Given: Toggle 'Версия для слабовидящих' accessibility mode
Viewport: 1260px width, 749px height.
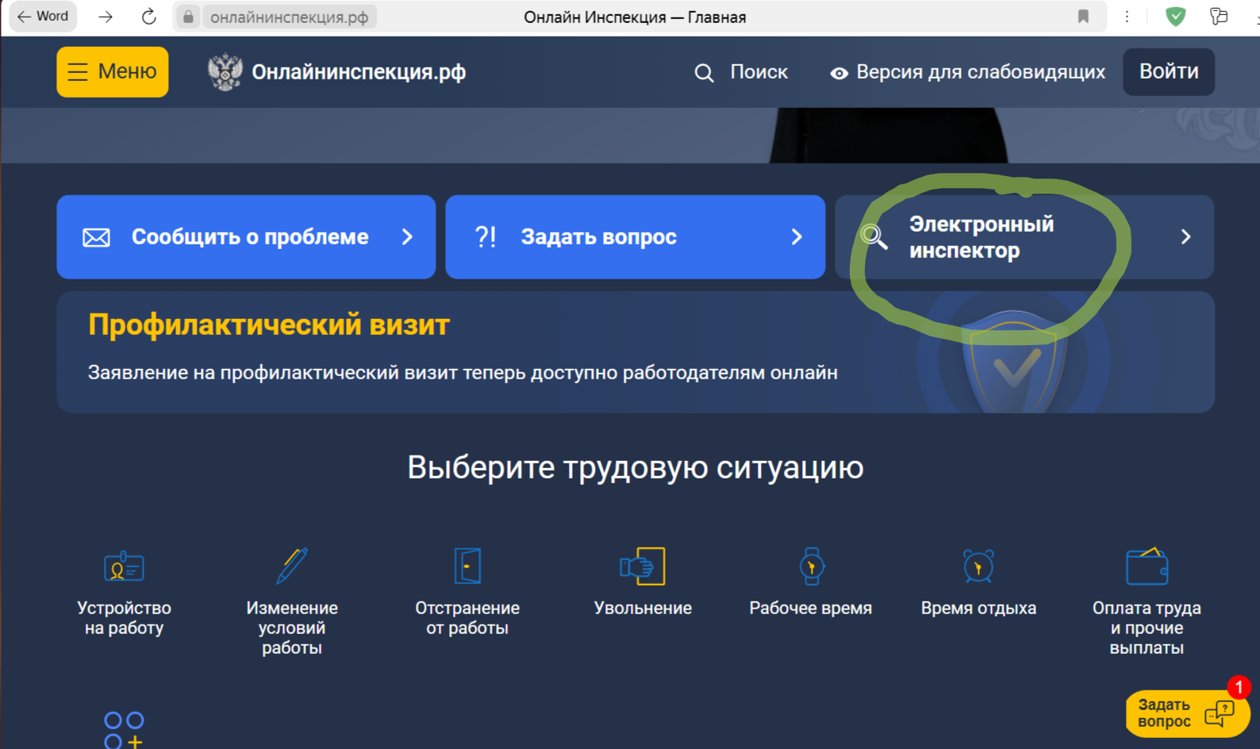Looking at the screenshot, I should pyautogui.click(x=967, y=72).
